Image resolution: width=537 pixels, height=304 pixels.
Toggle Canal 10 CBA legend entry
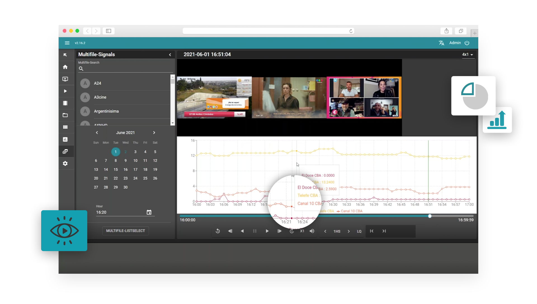click(350, 211)
